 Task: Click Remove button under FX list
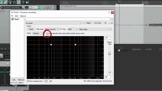click(21, 80)
